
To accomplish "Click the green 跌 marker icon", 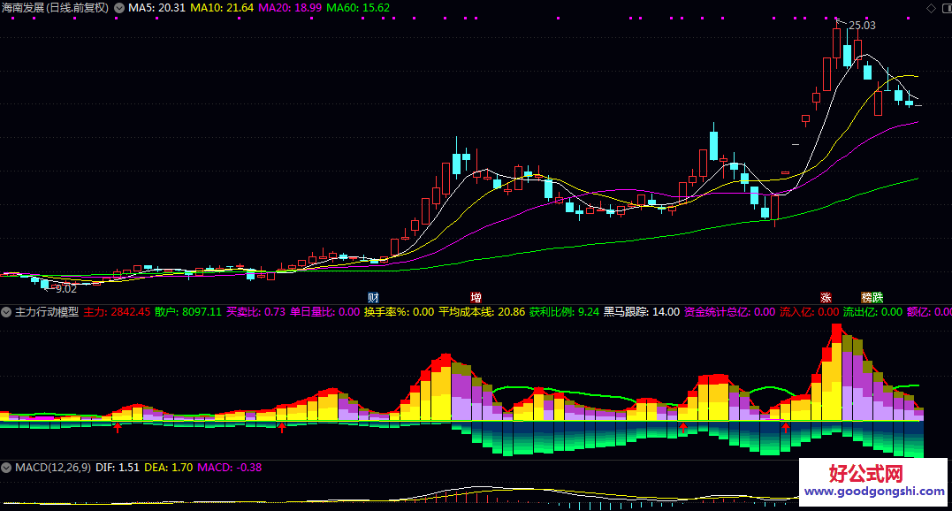I will [878, 297].
